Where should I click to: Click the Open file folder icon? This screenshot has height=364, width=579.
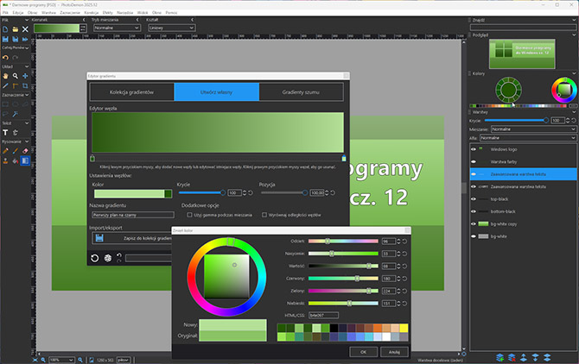[x=15, y=28]
